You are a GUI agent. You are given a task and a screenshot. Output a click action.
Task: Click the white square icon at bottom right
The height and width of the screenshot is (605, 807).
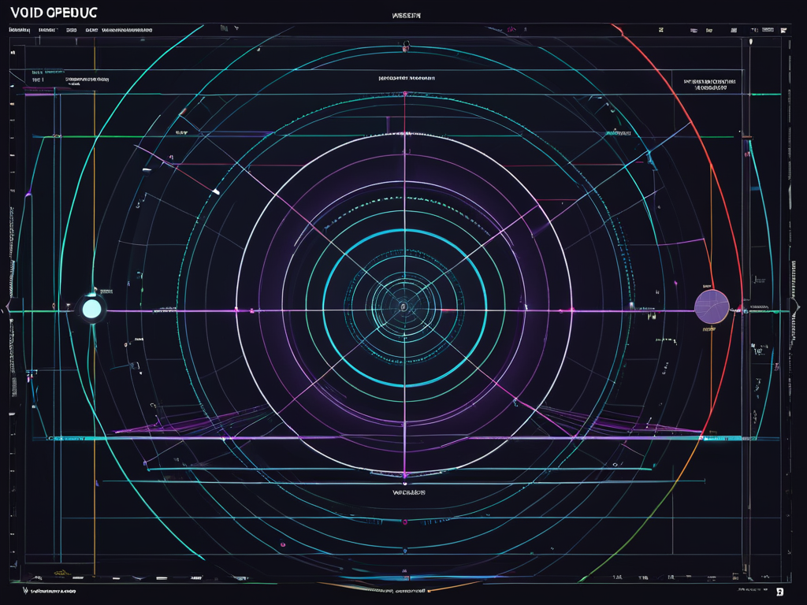pos(779,591)
